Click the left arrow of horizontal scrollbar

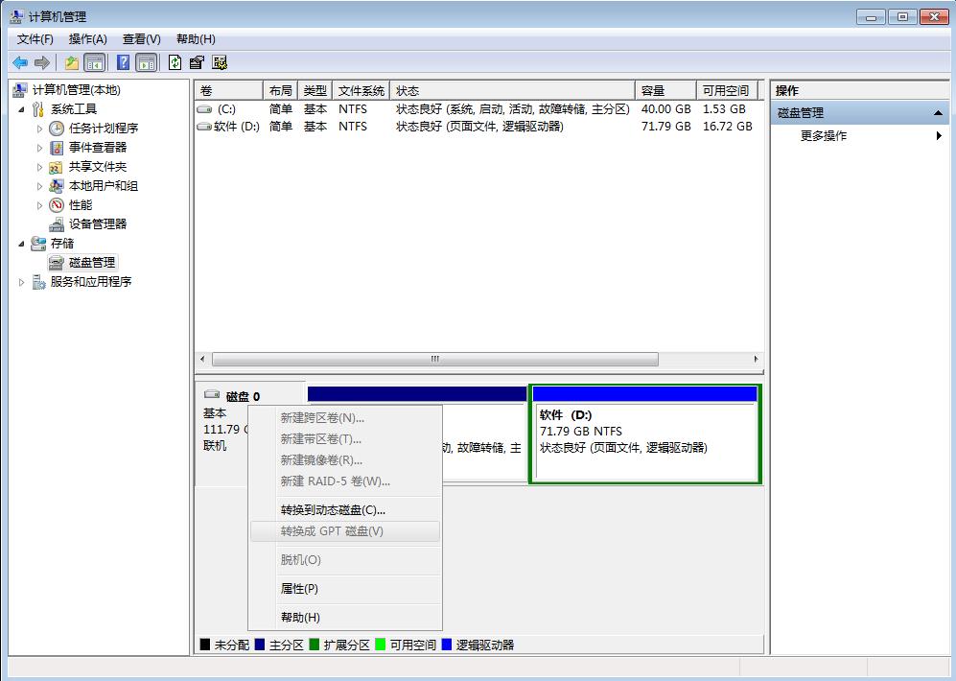202,359
